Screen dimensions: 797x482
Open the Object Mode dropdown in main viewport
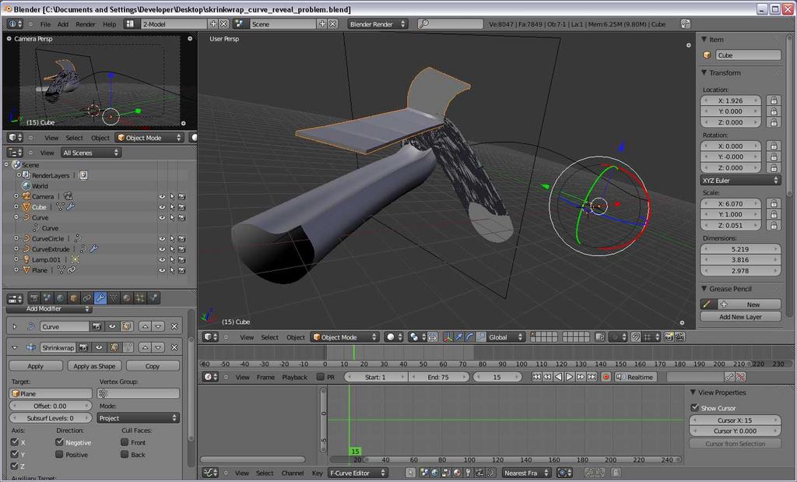point(345,337)
